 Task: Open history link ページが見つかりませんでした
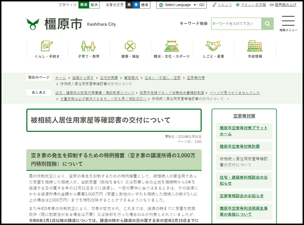[235, 93]
